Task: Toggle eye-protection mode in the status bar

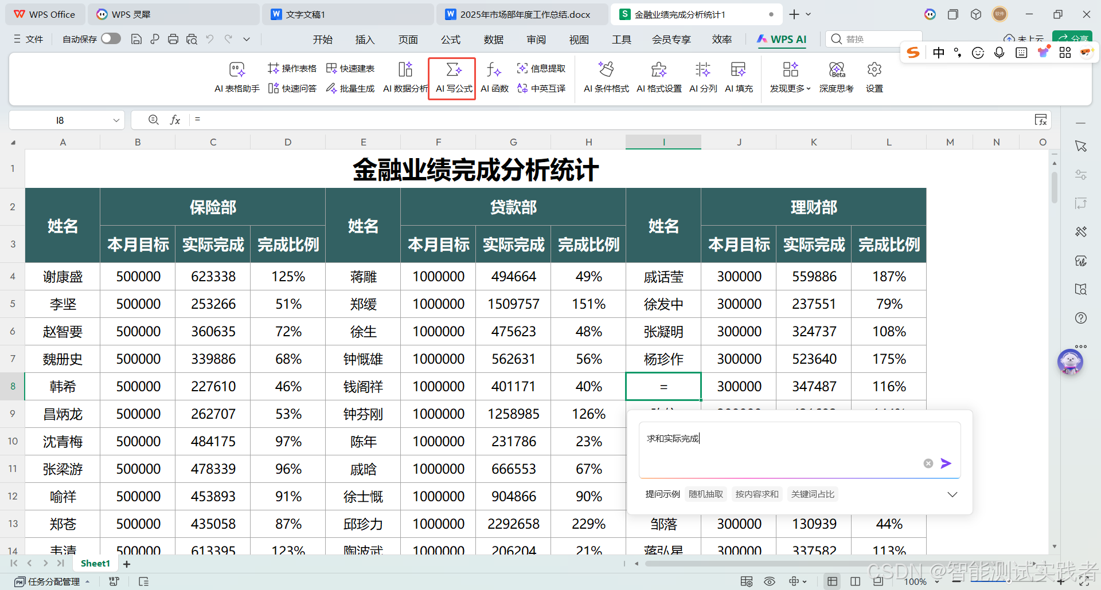Action: click(x=769, y=581)
